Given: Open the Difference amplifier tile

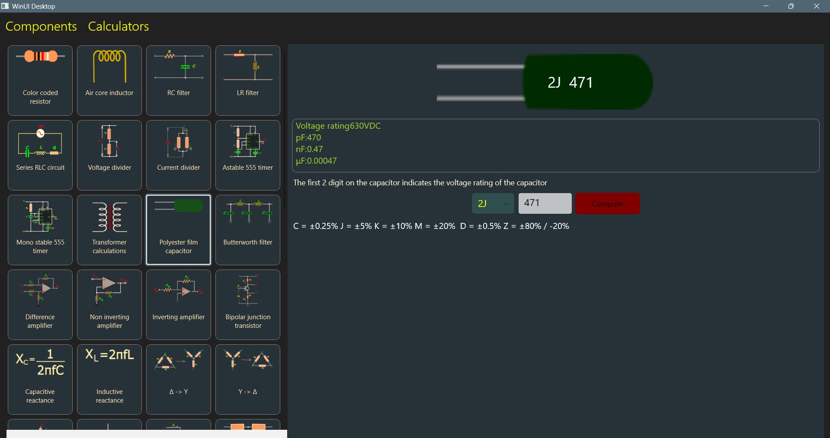Looking at the screenshot, I should 40,305.
